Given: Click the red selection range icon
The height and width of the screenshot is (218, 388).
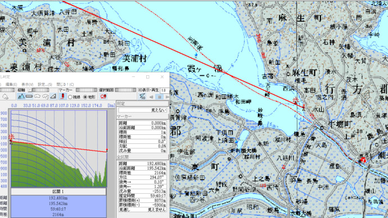Looking at the screenshot, I should tap(103, 97).
